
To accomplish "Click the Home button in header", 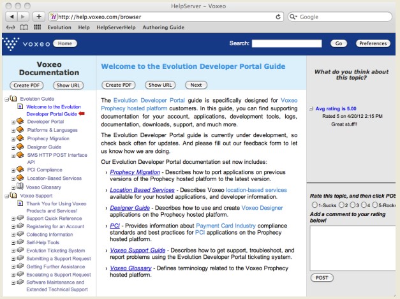I will [x=65, y=43].
